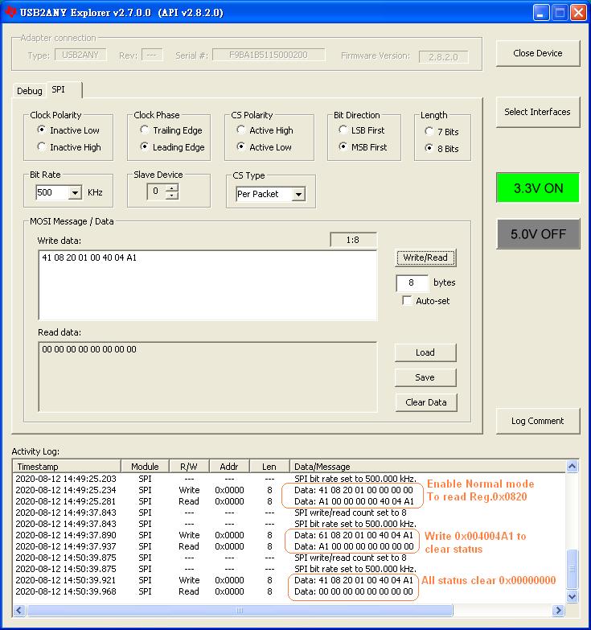The height and width of the screenshot is (630, 591).
Task: Click the Activity Log horizontal scrollbar thumb
Action: pos(240,611)
